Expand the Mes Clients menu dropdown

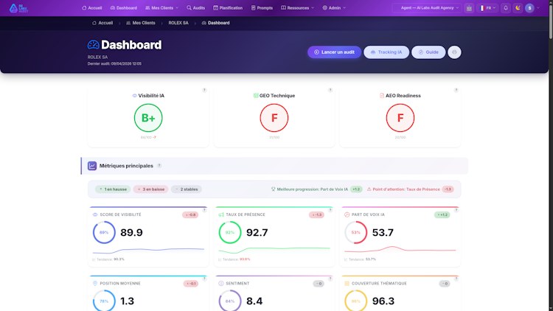tap(162, 8)
